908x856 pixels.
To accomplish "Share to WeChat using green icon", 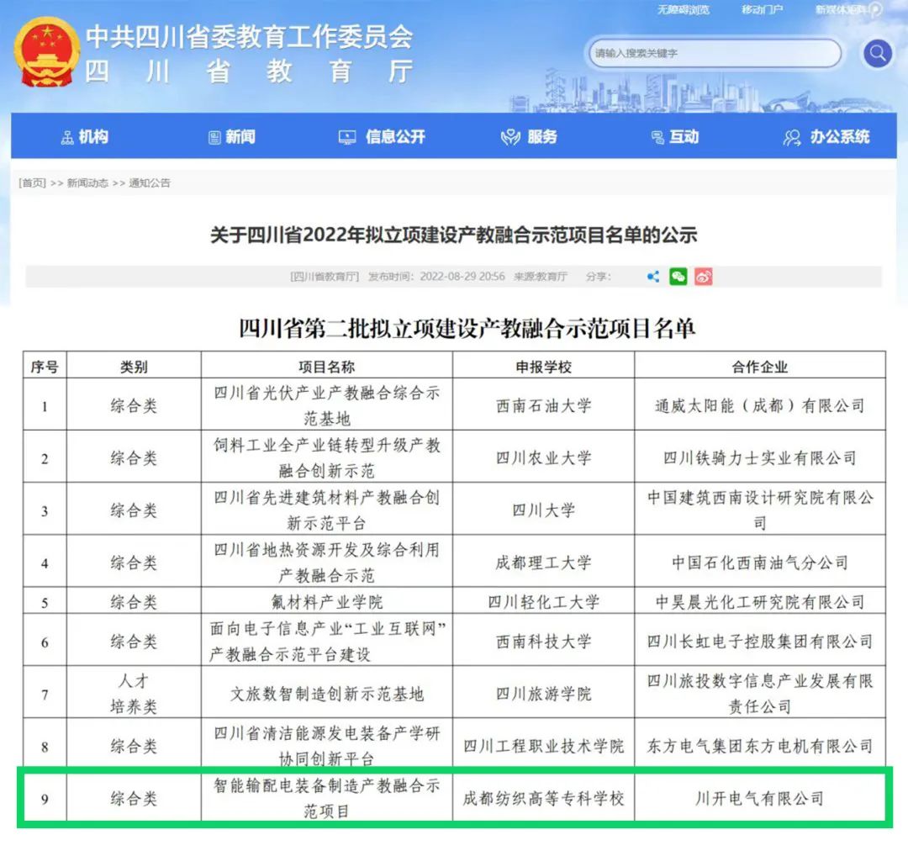I will (678, 277).
